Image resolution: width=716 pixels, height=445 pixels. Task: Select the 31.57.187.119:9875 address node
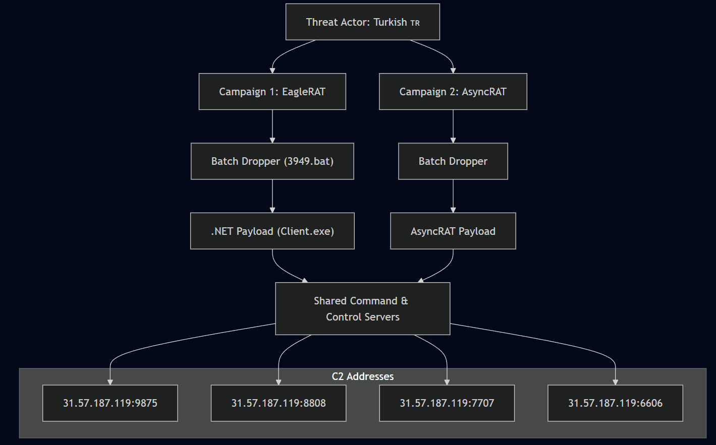(110, 403)
